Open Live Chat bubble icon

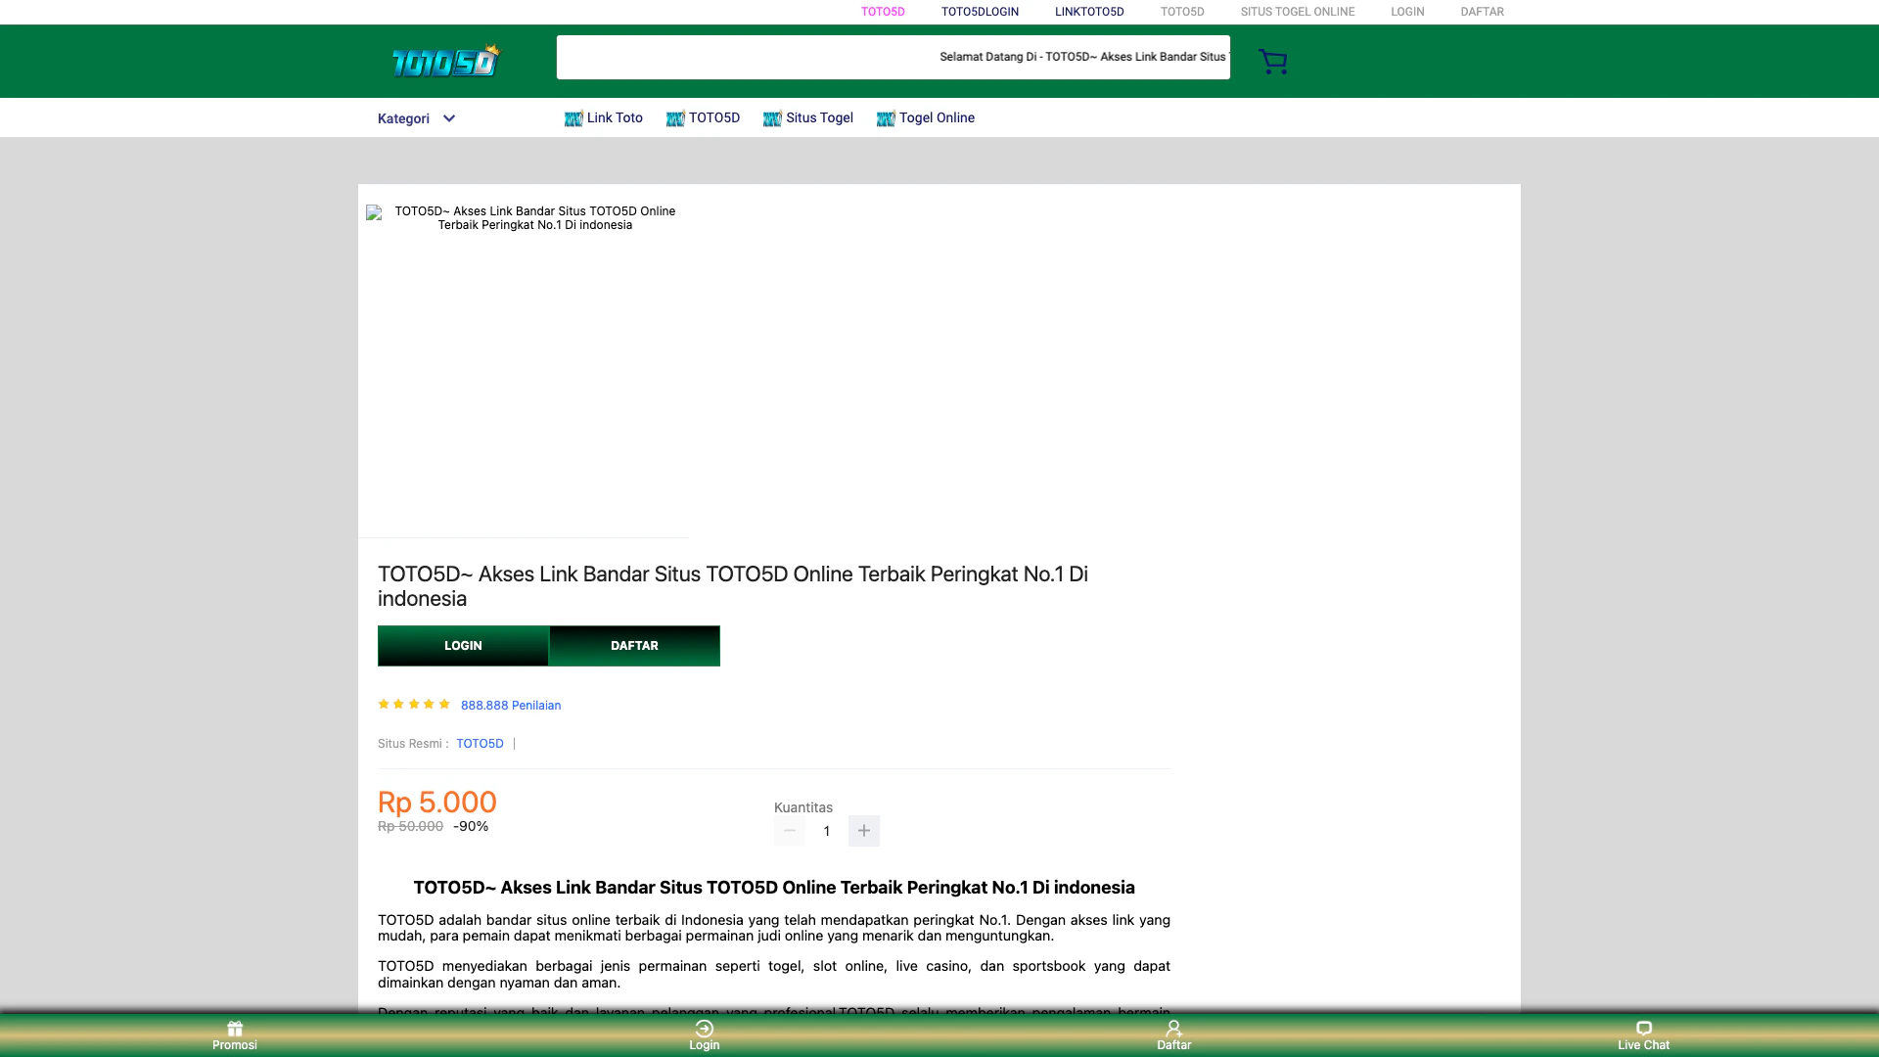pyautogui.click(x=1643, y=1029)
